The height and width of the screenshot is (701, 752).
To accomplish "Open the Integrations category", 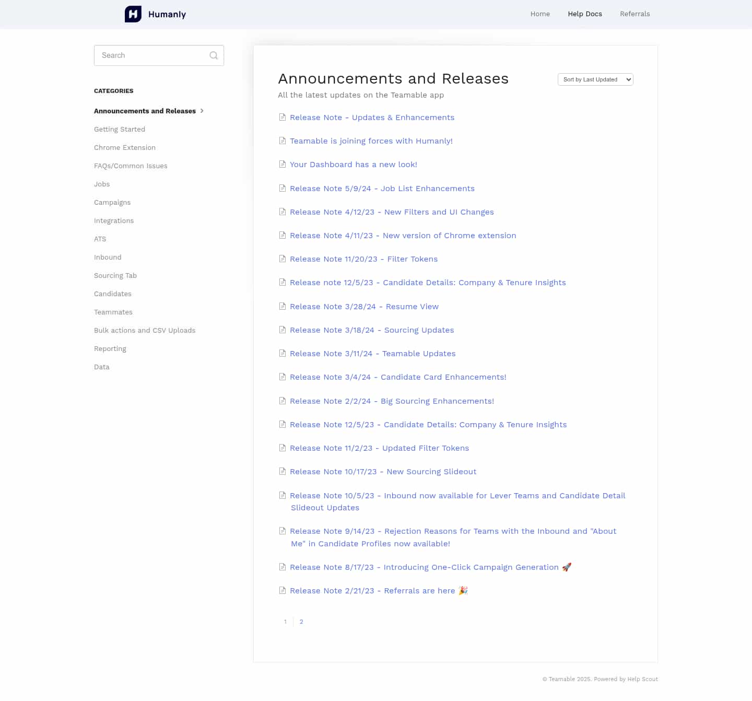I will coord(114,221).
